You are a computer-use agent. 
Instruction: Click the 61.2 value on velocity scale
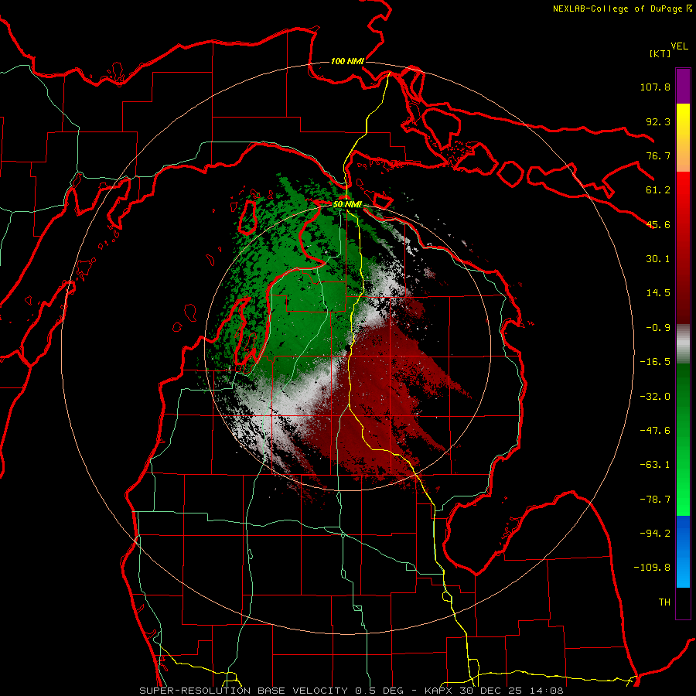658,190
